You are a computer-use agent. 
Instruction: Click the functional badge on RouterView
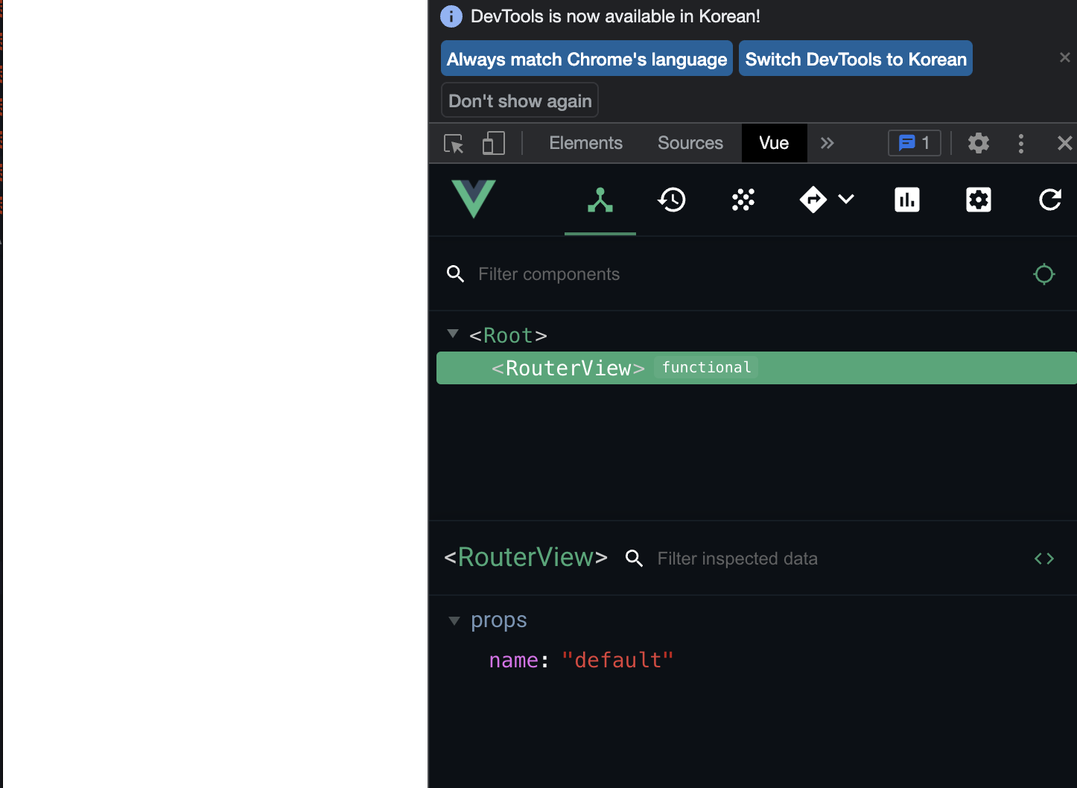[x=707, y=367]
